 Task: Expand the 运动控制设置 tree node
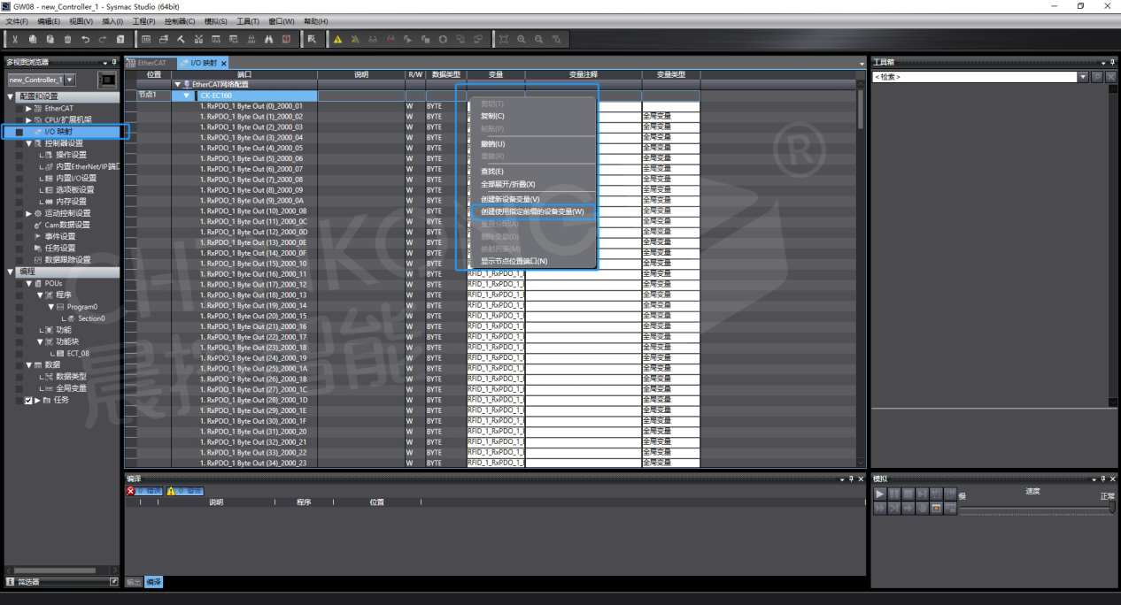[x=28, y=213]
